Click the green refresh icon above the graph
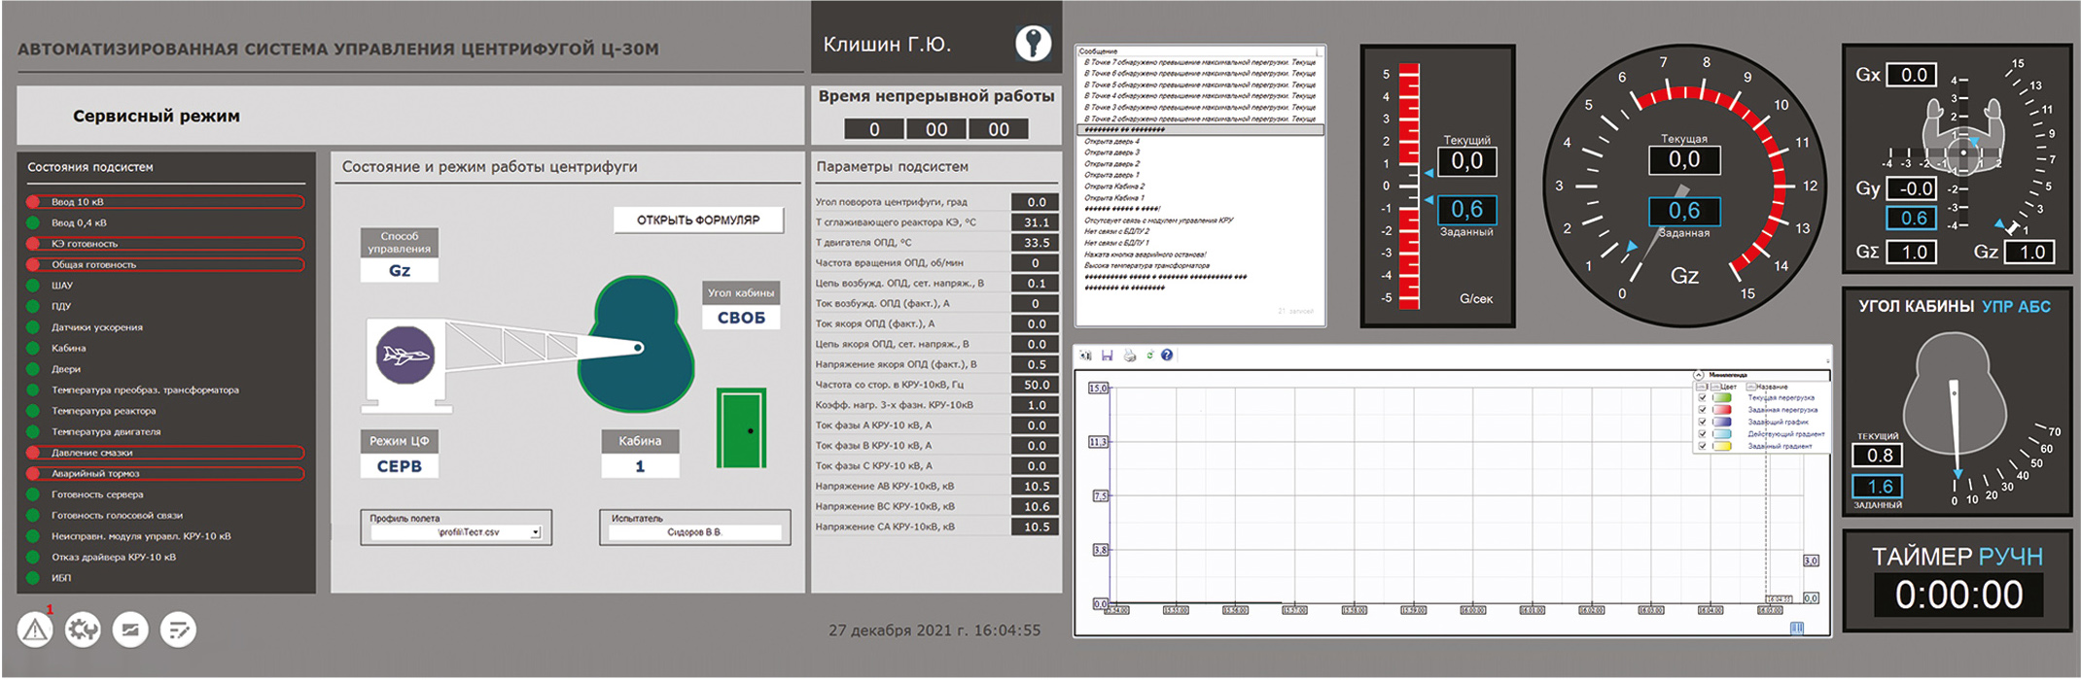 pyautogui.click(x=1149, y=356)
